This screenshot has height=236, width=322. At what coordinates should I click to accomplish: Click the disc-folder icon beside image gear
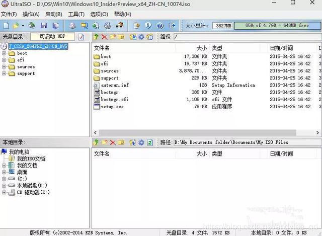[x=150, y=37]
